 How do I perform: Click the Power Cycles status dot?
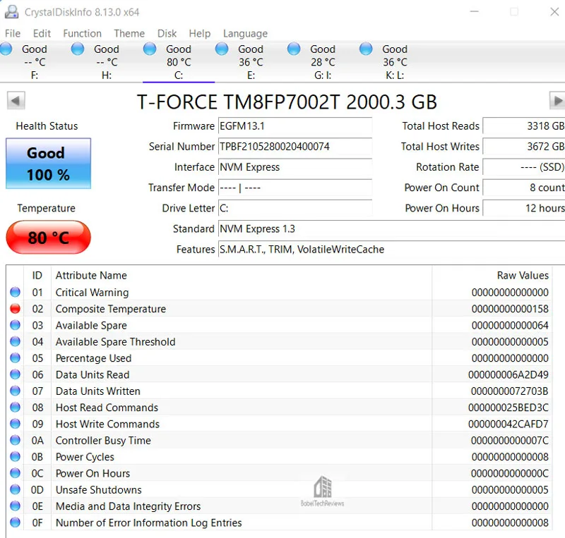[x=15, y=456]
